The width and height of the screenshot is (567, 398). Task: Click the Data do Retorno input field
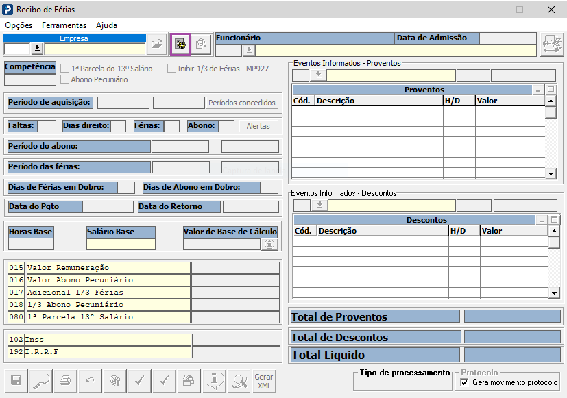coord(251,207)
